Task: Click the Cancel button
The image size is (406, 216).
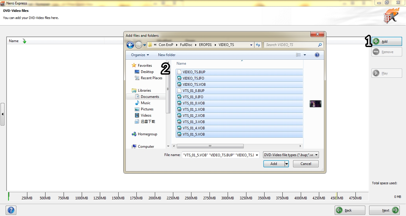Action: tap(306, 164)
